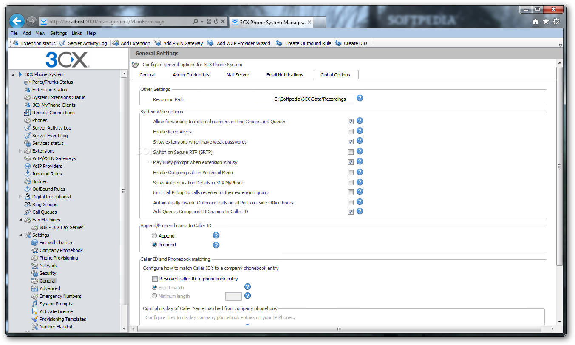Open Extension status from toolbar
Image resolution: width=575 pixels, height=345 pixels.
[34, 43]
